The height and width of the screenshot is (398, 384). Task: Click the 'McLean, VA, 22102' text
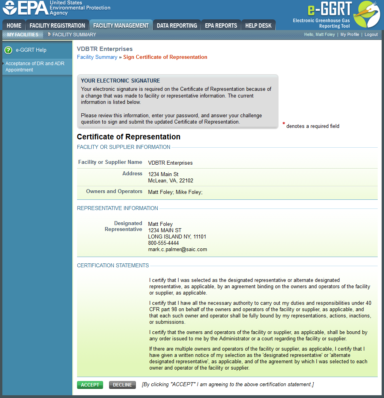tap(171, 181)
